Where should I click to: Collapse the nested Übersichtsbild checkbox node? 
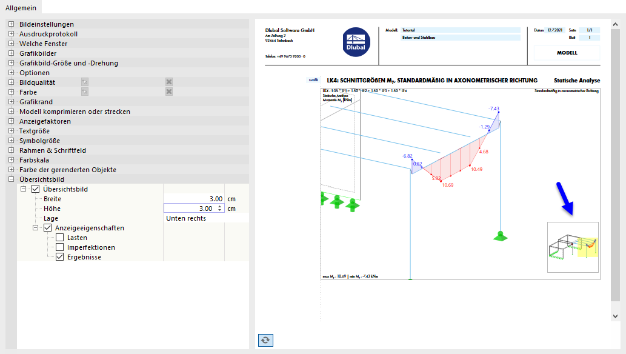(x=23, y=189)
